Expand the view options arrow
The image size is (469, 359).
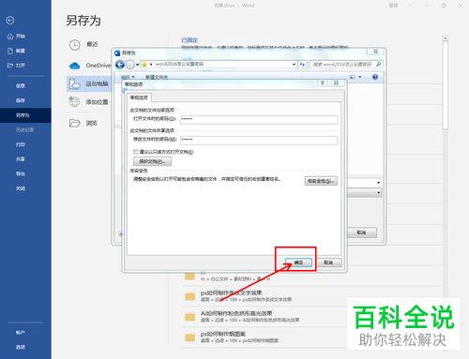pos(360,77)
